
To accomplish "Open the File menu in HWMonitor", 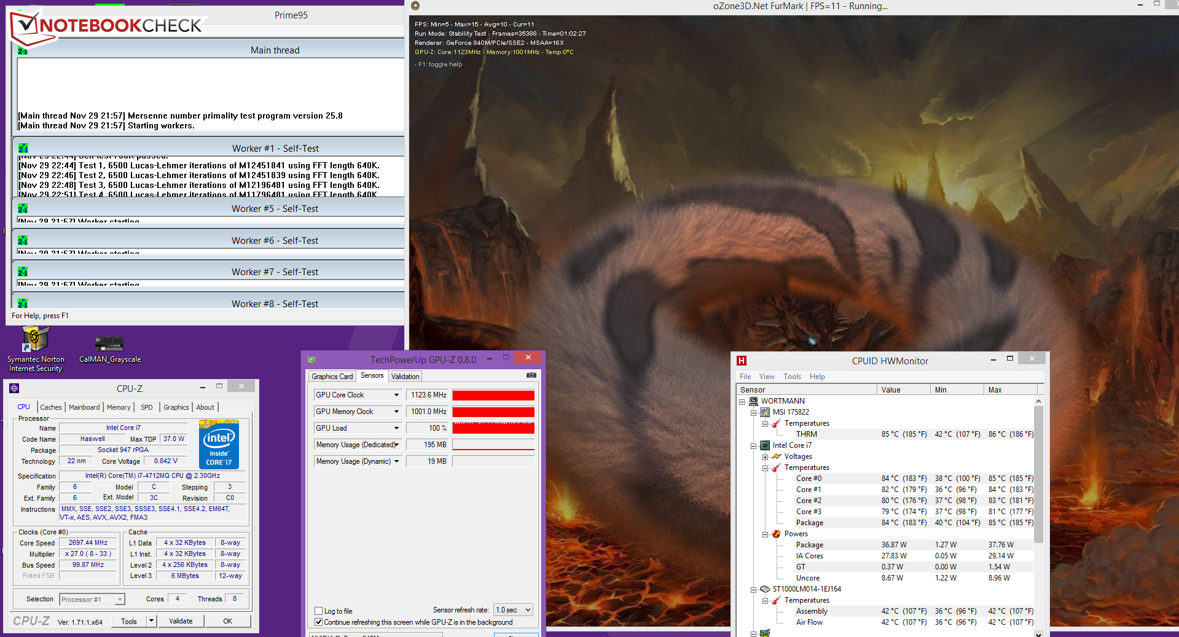I will pos(745,377).
